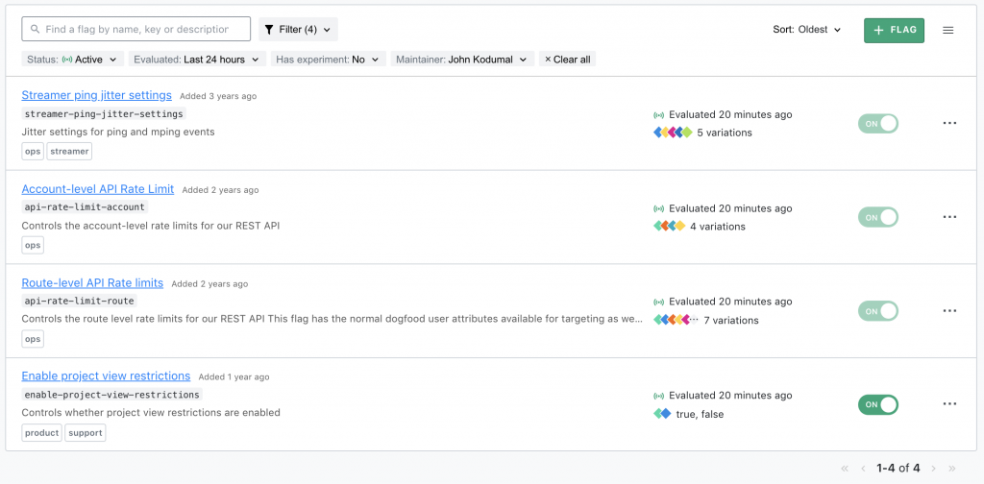This screenshot has width=984, height=484.
Task: Click the 5 variations color diamonds
Action: pos(673,133)
